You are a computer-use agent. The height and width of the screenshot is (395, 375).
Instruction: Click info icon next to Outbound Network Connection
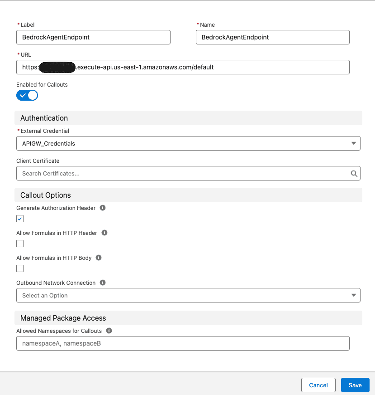[103, 283]
